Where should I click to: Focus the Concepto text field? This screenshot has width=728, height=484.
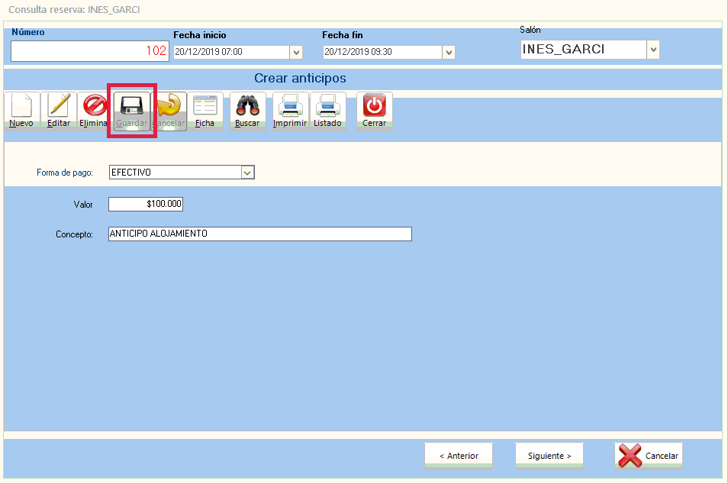click(259, 234)
